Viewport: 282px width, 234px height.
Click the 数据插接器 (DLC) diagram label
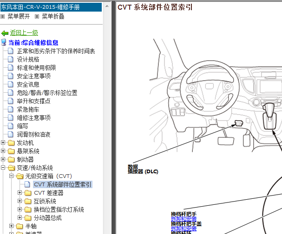coord(143,169)
